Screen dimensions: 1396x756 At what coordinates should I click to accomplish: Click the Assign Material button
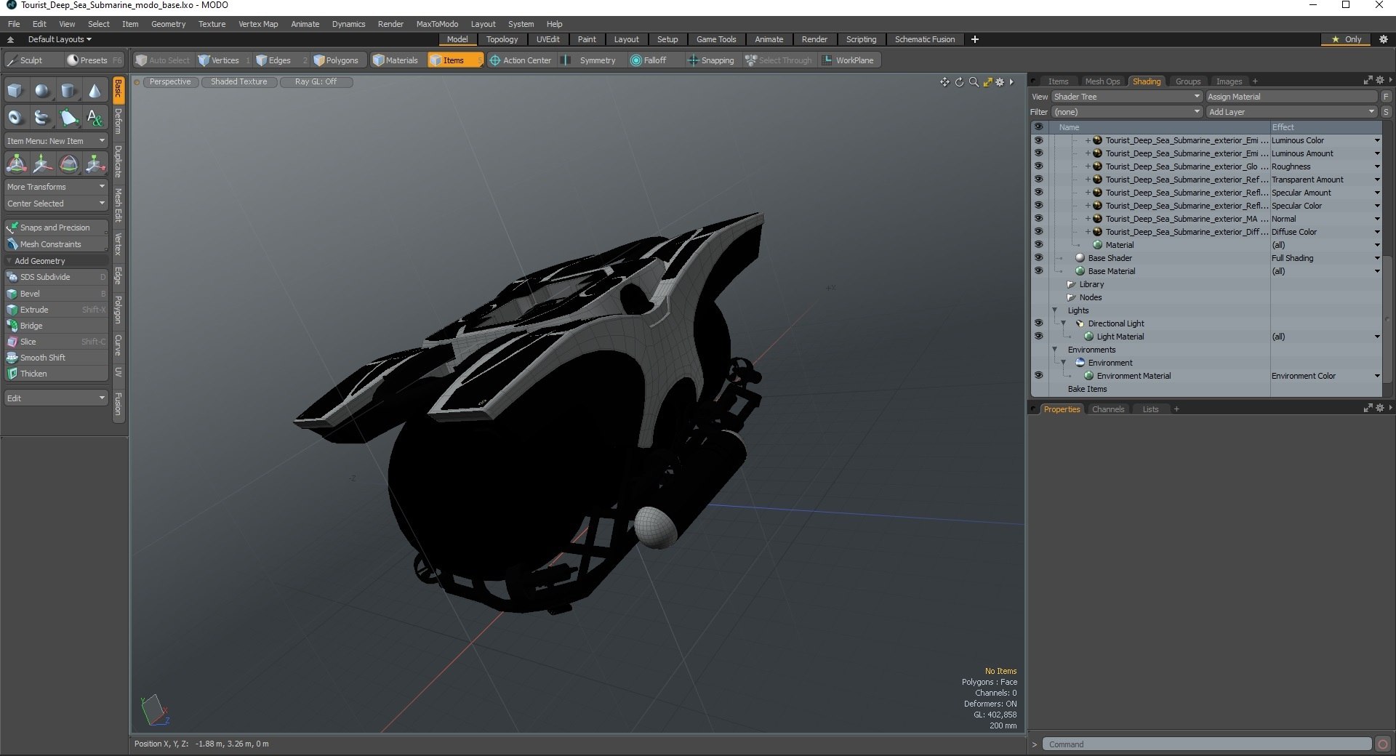pos(1291,97)
